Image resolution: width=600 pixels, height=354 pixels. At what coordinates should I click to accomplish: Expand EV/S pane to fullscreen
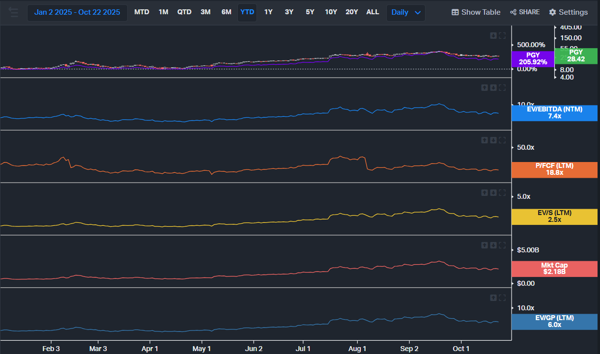click(502, 193)
